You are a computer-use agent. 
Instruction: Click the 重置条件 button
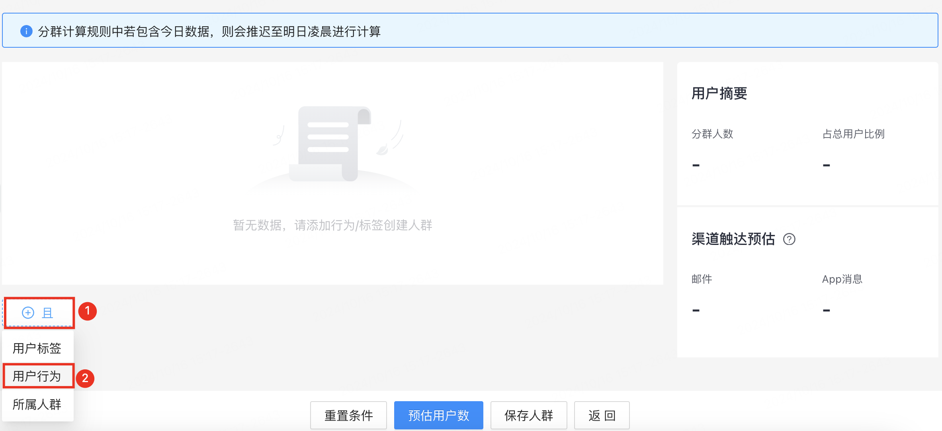pos(348,415)
